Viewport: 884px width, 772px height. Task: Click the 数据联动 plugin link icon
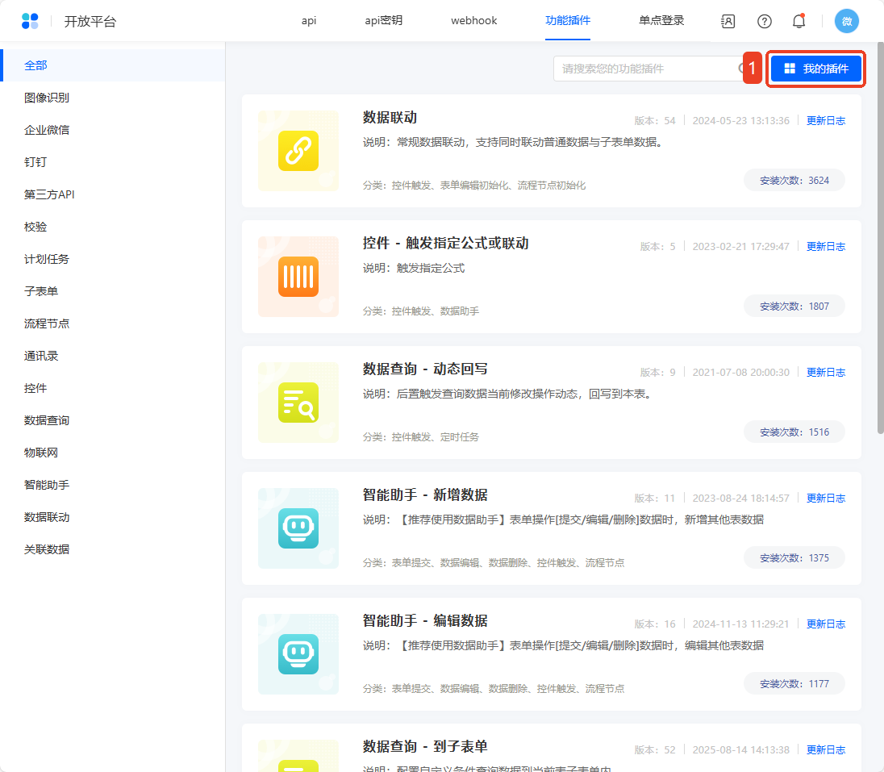(x=298, y=151)
